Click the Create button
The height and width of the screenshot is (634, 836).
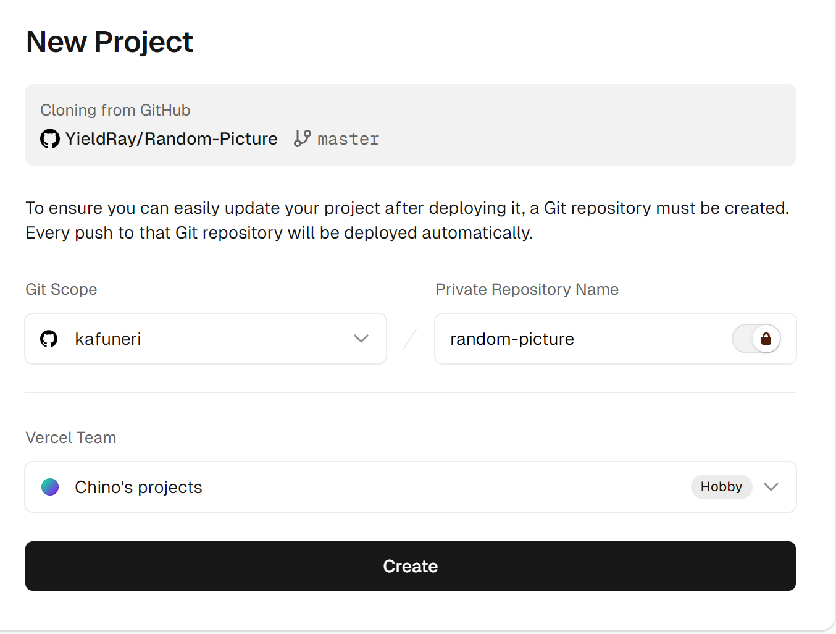click(x=411, y=566)
